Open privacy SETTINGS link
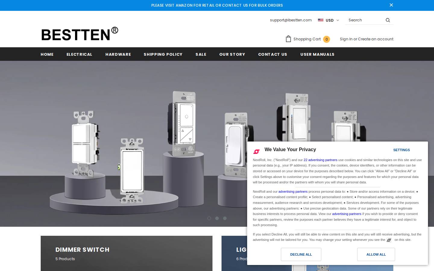This screenshot has width=434, height=271. point(401,150)
